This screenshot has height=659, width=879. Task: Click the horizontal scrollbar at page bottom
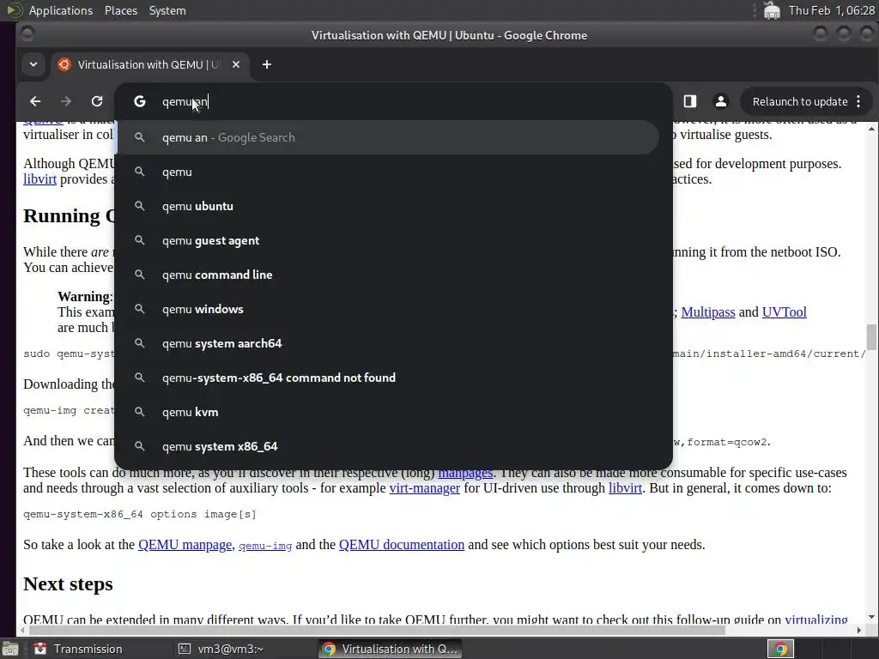(x=376, y=631)
